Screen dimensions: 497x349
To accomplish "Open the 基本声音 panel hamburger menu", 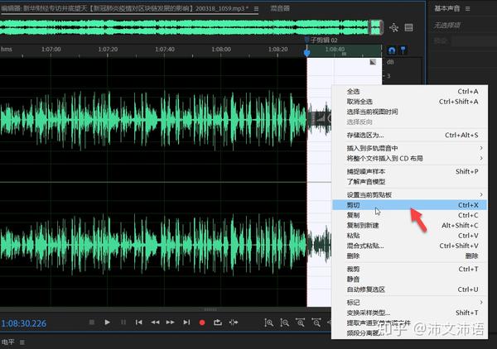I will coord(467,9).
